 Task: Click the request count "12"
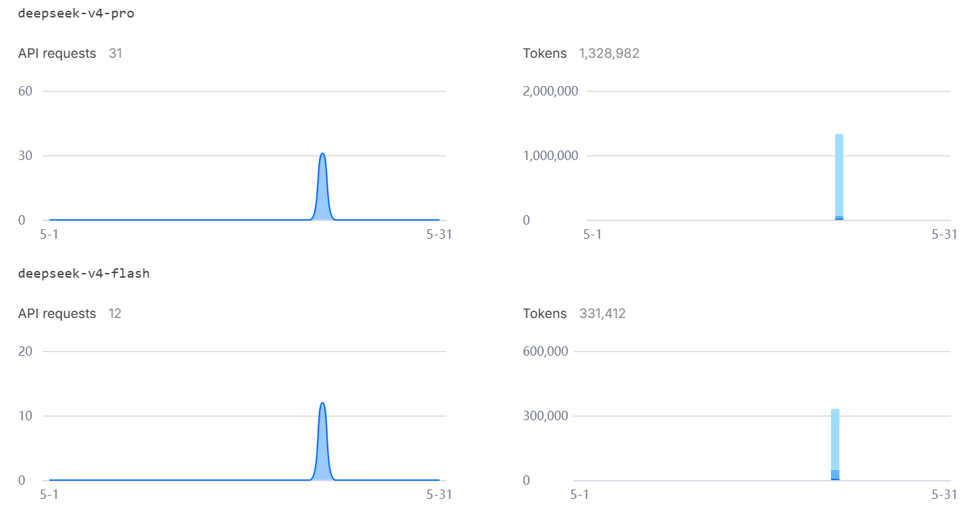click(x=115, y=313)
